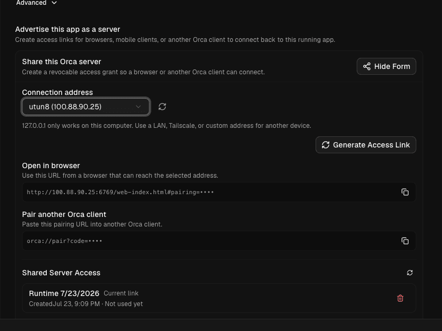
Task: Refresh the connection address list
Action: click(162, 107)
